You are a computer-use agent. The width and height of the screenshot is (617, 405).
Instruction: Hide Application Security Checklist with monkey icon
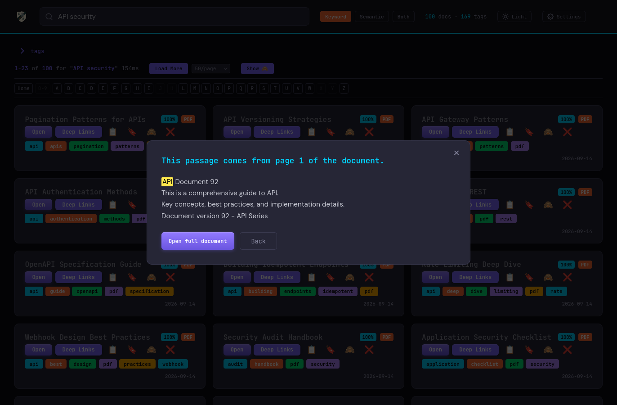tap(548, 350)
